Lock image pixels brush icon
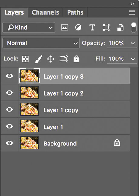 point(38,59)
